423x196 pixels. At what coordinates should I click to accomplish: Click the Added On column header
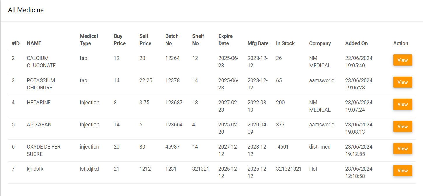pyautogui.click(x=356, y=43)
